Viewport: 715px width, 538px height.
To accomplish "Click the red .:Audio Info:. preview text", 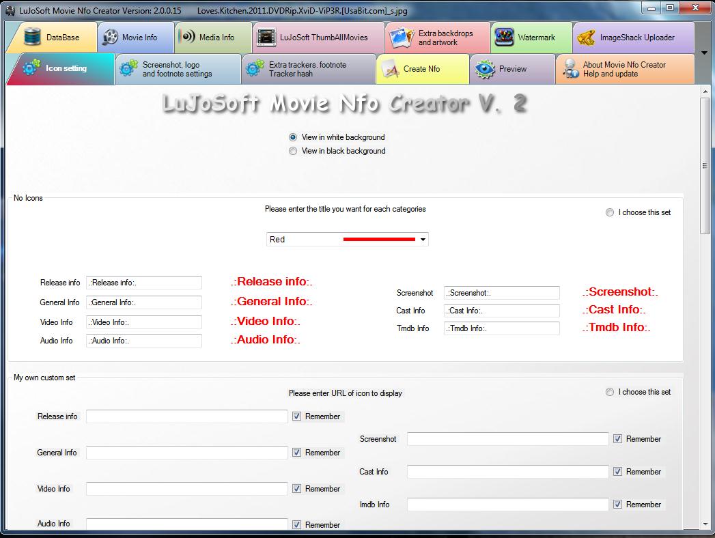I will (266, 340).
